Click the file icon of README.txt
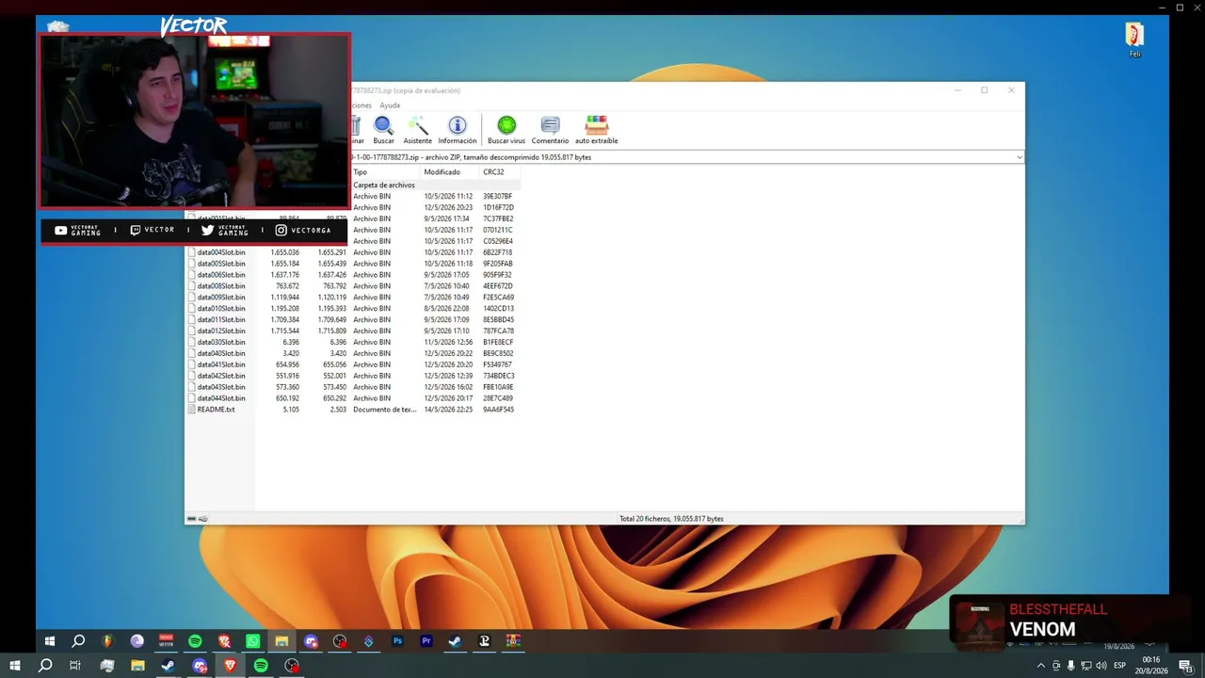 click(x=191, y=410)
